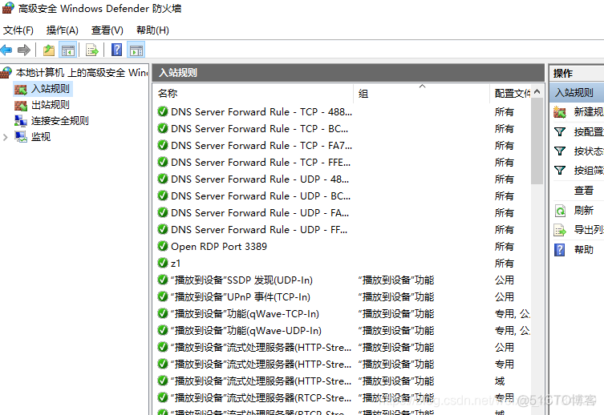Click the 连接安全规则 computer icon

tap(21, 121)
